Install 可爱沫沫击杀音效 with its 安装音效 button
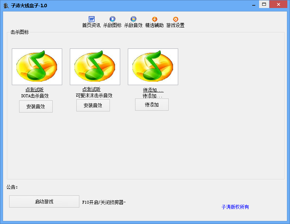The width and height of the screenshot is (290, 224). click(93, 105)
